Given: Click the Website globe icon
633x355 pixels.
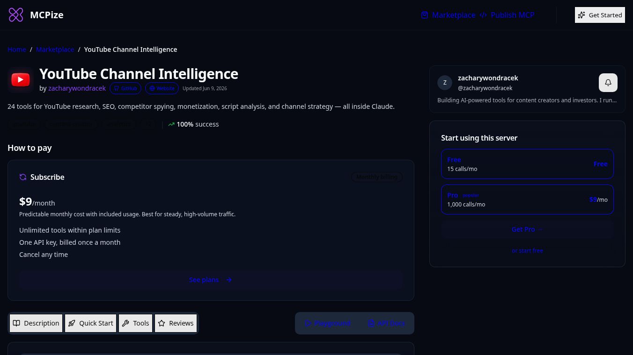Looking at the screenshot, I should click(152, 88).
